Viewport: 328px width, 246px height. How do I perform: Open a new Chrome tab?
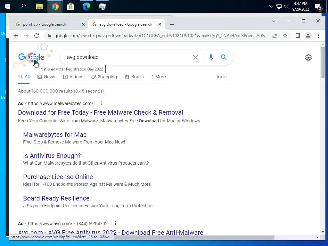point(172,24)
